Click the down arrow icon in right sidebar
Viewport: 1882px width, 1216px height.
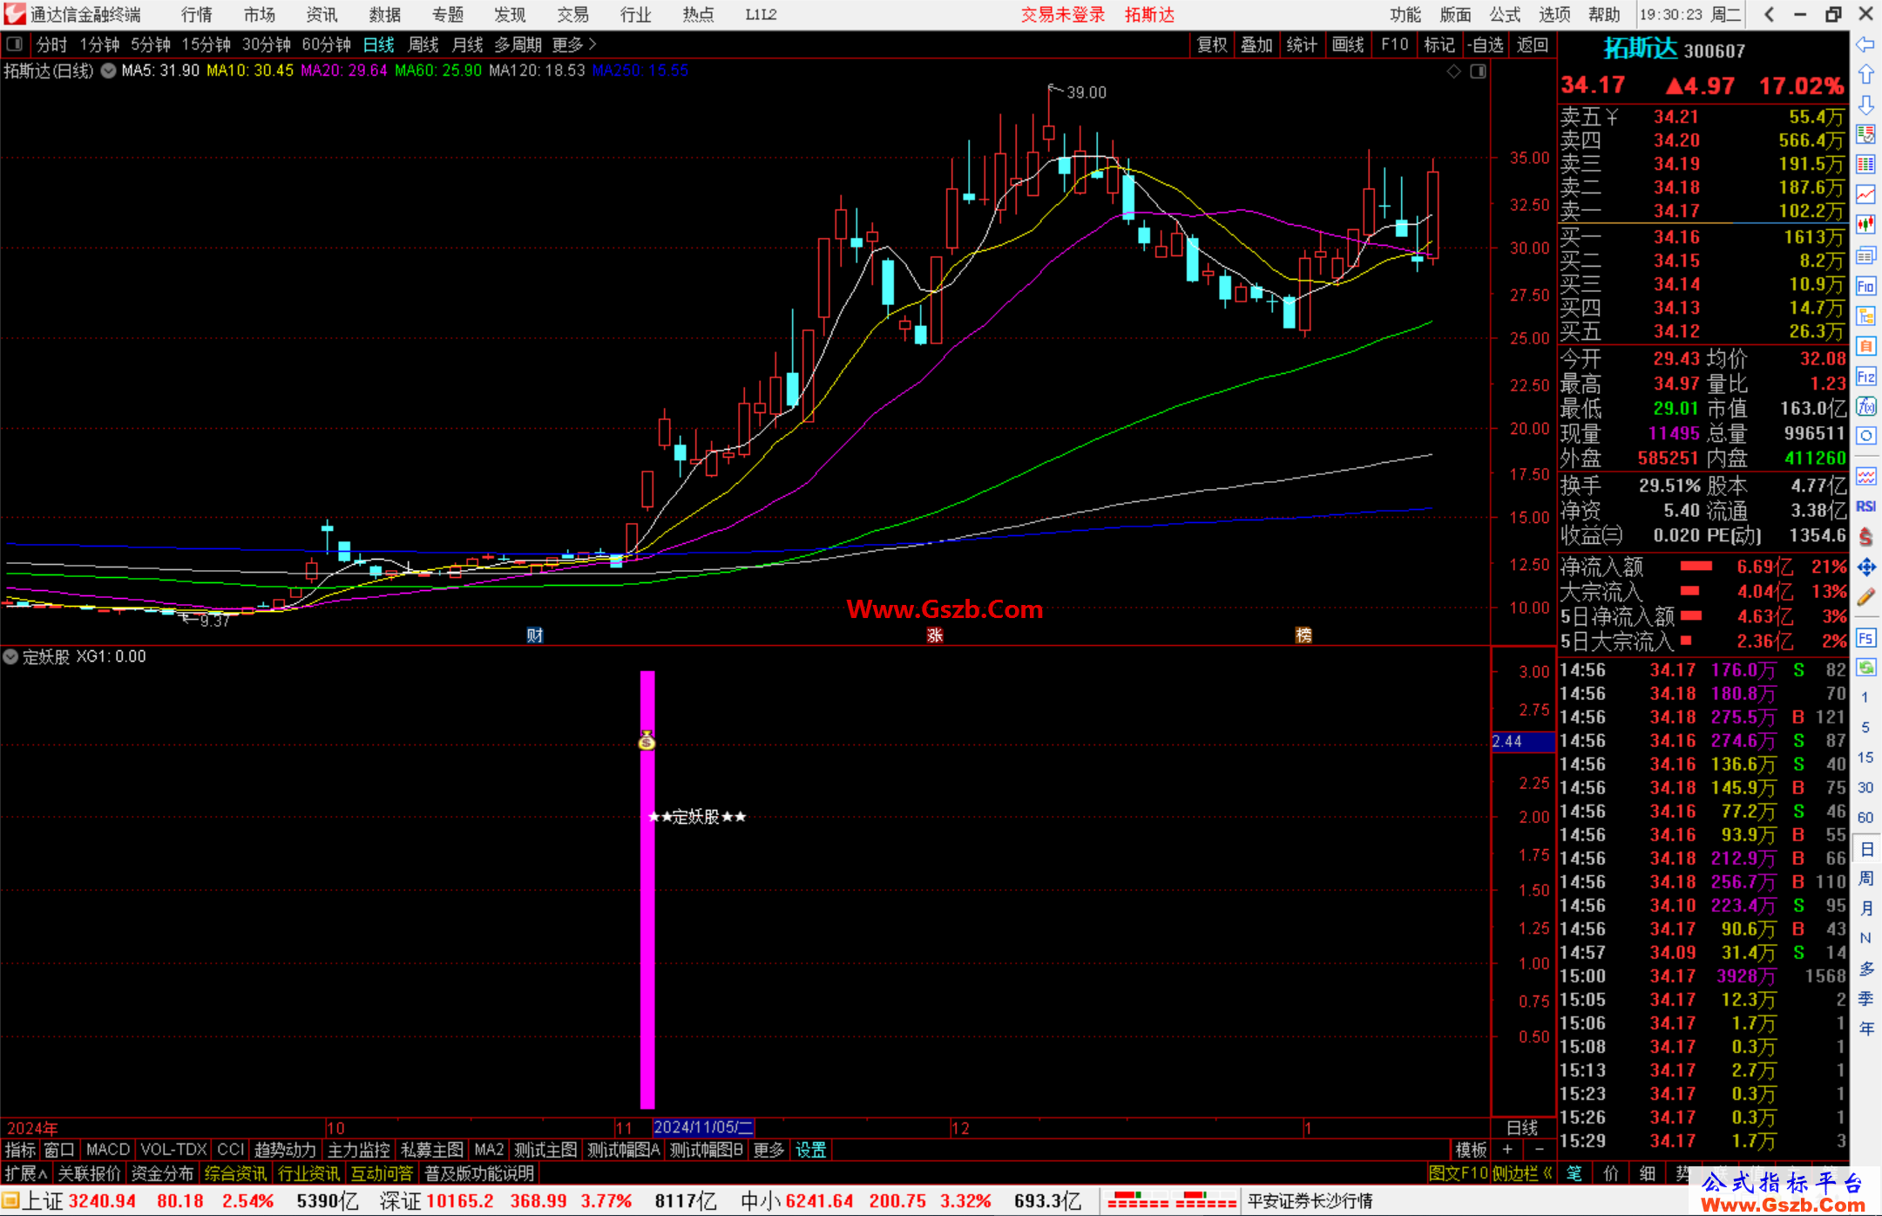pos(1865,105)
